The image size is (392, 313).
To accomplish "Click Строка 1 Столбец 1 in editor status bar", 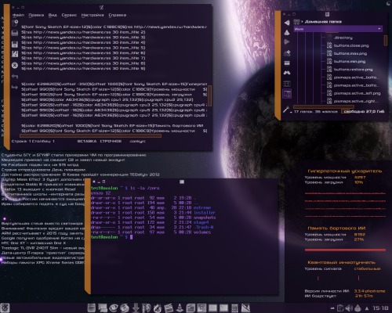I will (33, 141).
